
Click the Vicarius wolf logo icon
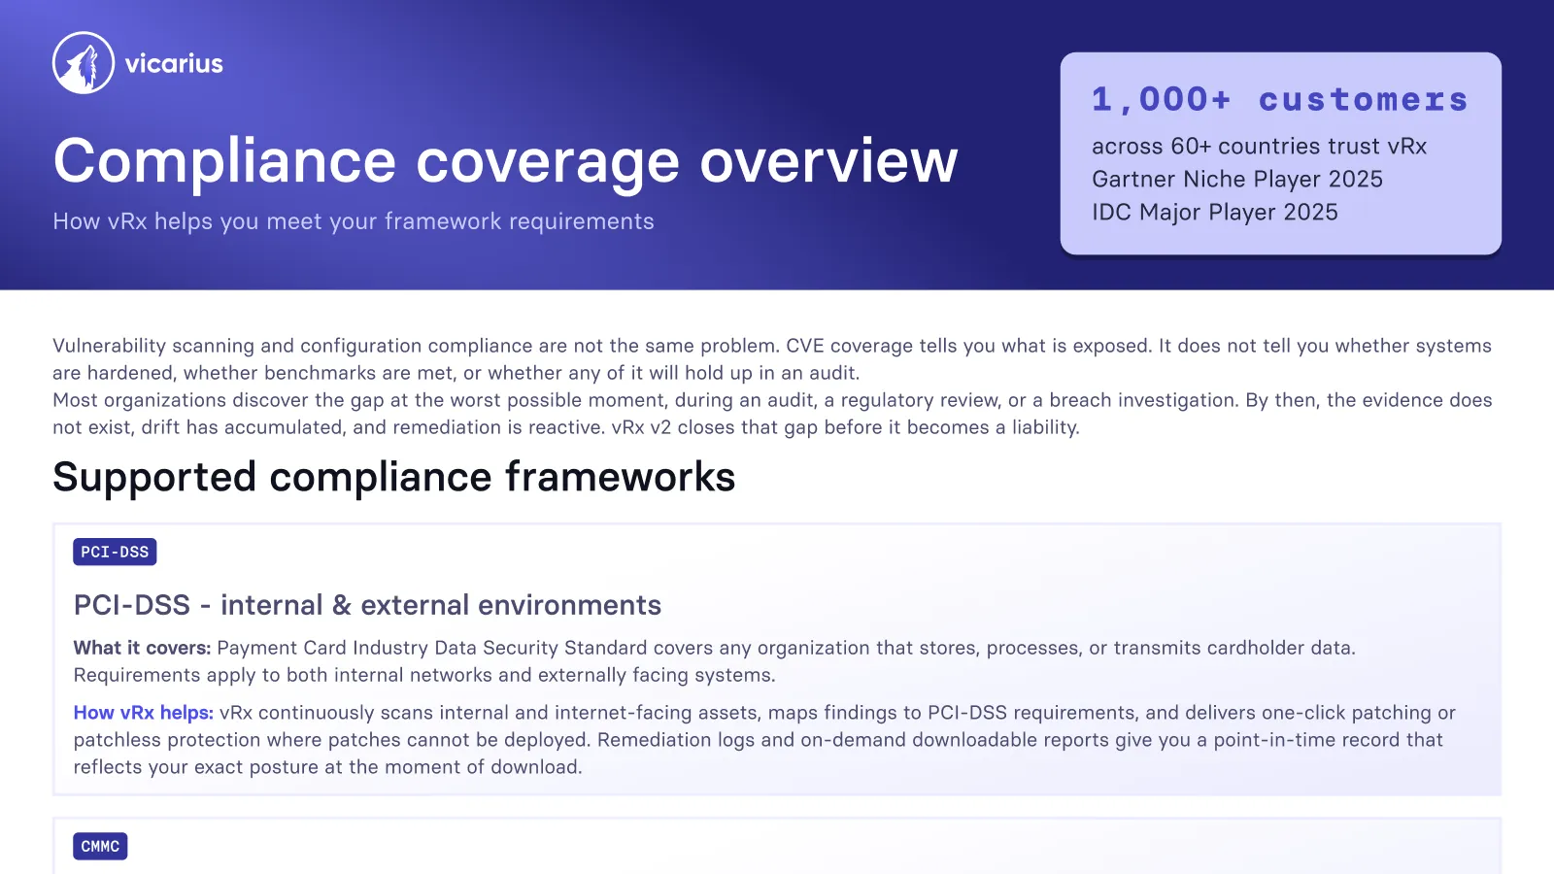pyautogui.click(x=84, y=63)
